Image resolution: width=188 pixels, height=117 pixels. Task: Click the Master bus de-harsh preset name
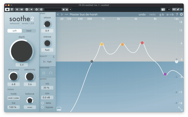point(84,14)
